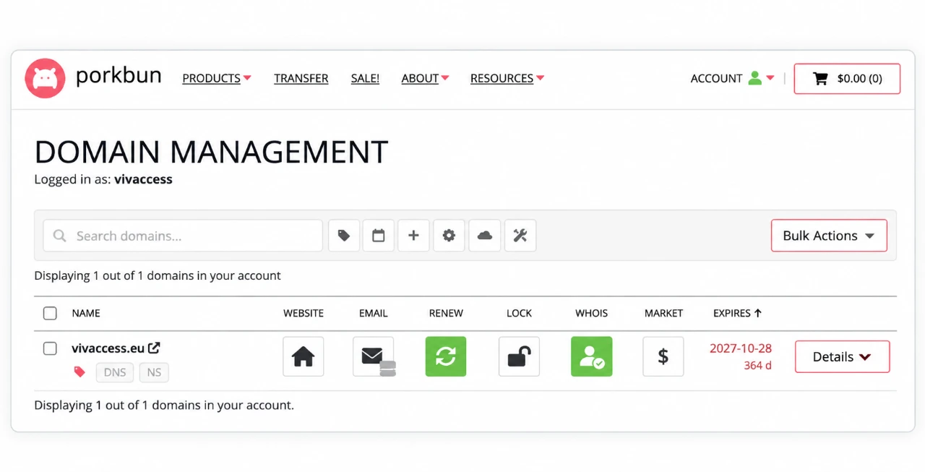Select all domains header checkbox
Viewport: 925px width, 472px height.
(50, 313)
